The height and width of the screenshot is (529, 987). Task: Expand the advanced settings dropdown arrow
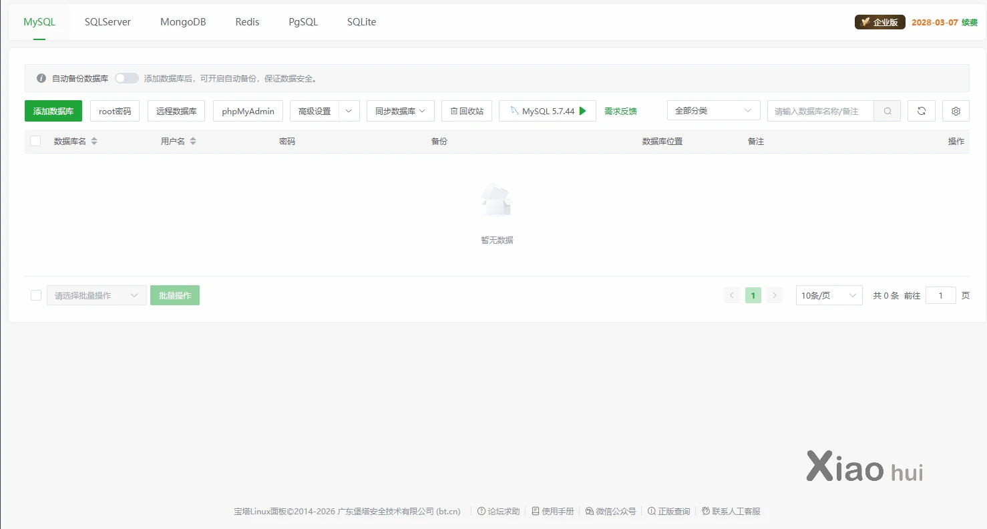349,111
